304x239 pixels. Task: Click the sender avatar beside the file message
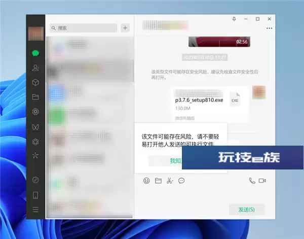(259, 92)
